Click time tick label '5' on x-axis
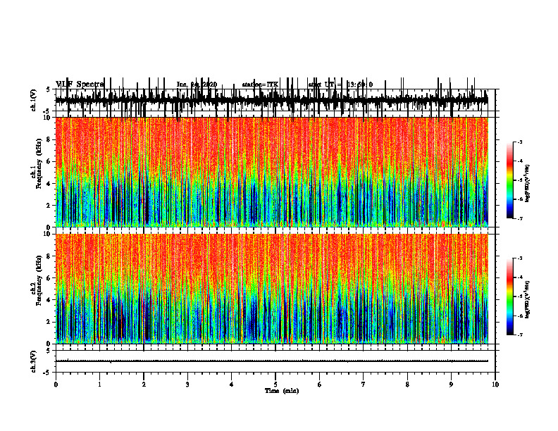The image size is (558, 431). [275, 385]
